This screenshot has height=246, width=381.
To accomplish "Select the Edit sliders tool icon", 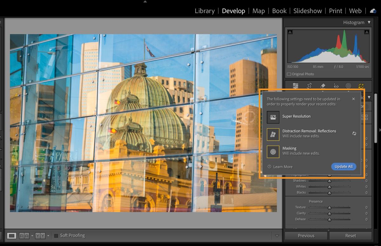I will point(296,86).
